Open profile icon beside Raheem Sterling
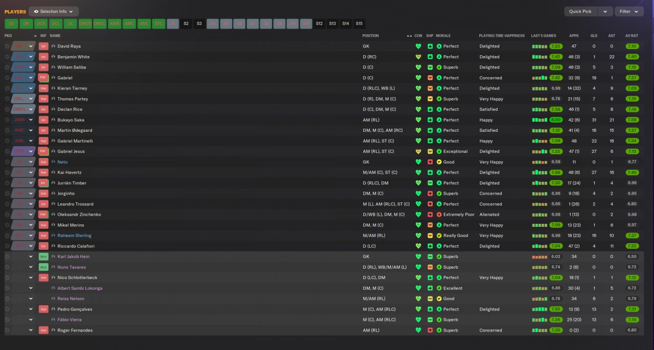Image resolution: width=654 pixels, height=350 pixels. (x=53, y=236)
